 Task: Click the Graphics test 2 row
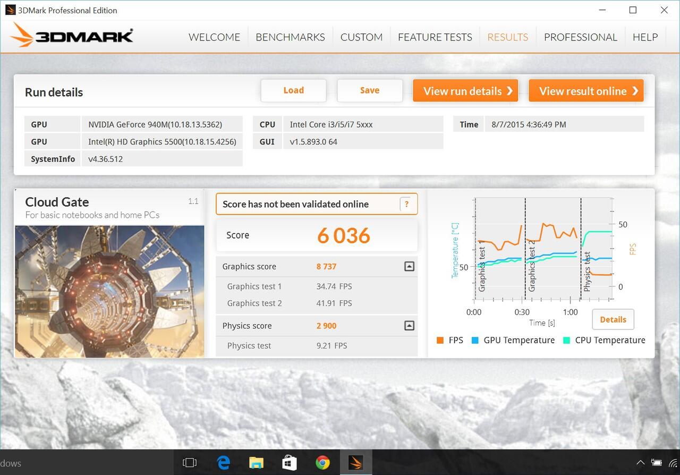pyautogui.click(x=317, y=303)
